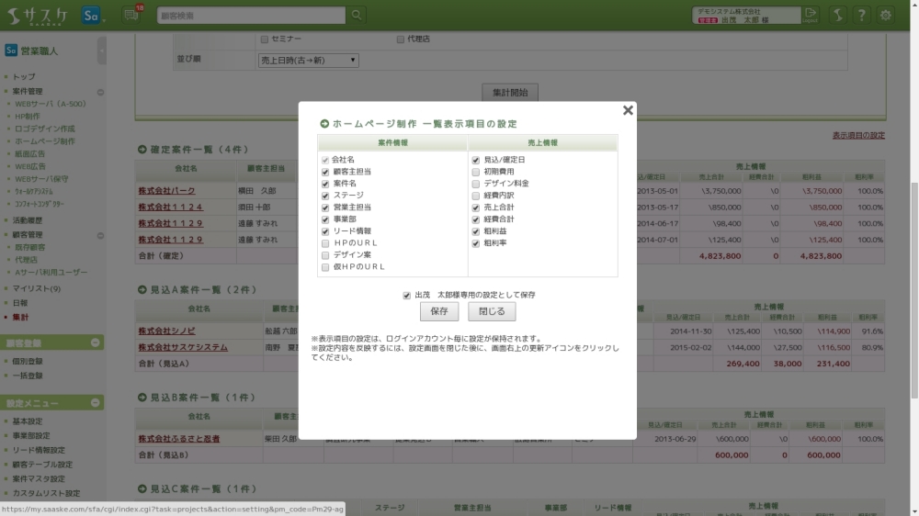Open the help question mark icon
The height and width of the screenshot is (516, 919).
click(x=861, y=16)
